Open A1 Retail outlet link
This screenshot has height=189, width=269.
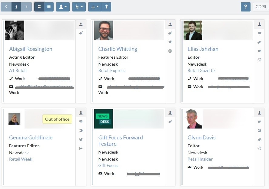(18, 70)
